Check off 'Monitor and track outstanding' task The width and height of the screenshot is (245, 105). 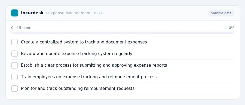coord(14,89)
